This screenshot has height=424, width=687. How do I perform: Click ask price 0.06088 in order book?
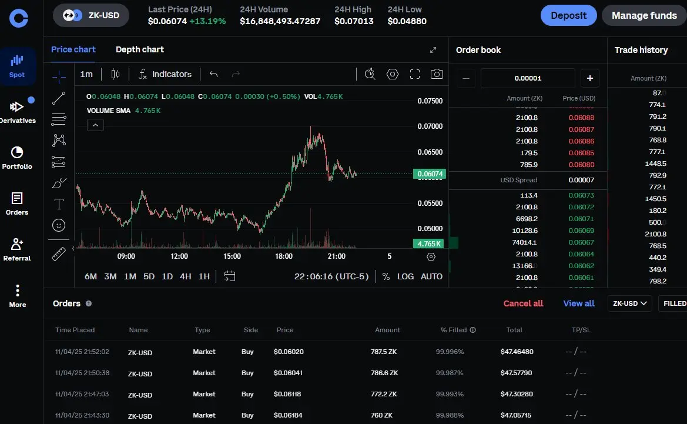[581, 118]
